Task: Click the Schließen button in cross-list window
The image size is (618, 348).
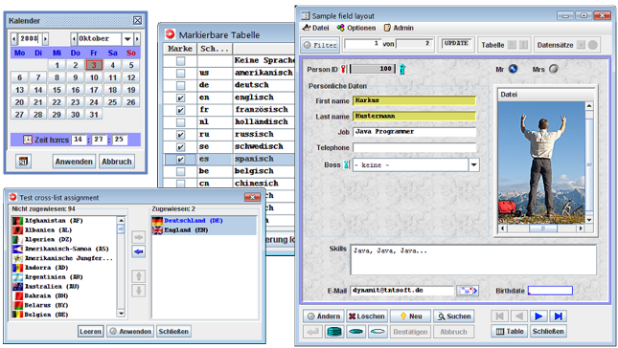Action: tap(173, 332)
